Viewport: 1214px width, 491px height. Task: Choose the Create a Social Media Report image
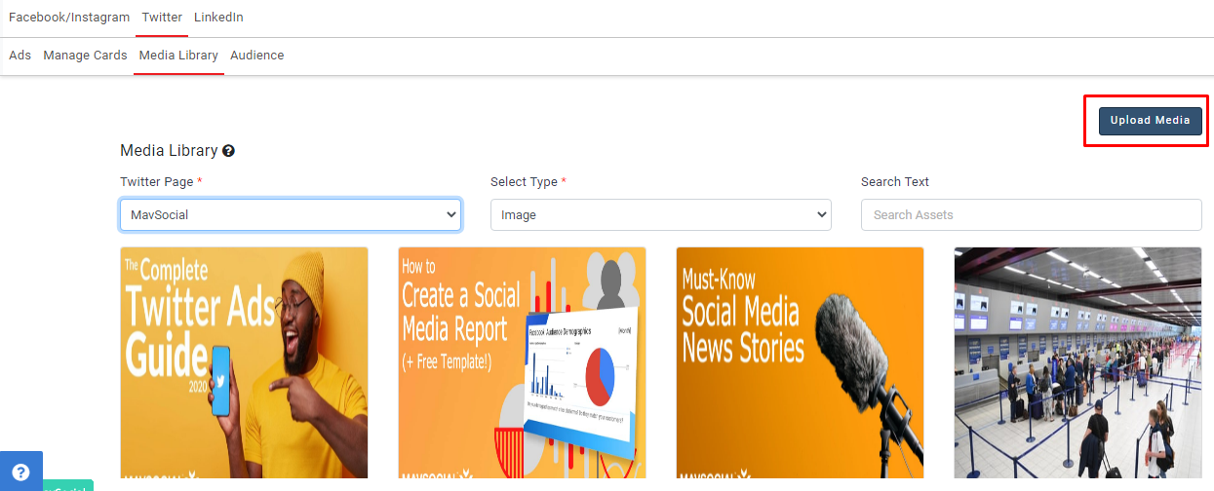[522, 362]
